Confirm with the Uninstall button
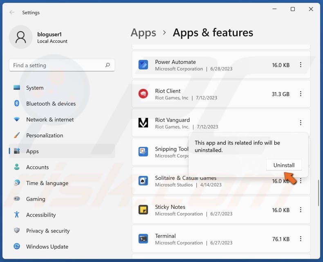Screen dimensions: 323x262 [x=284, y=165]
